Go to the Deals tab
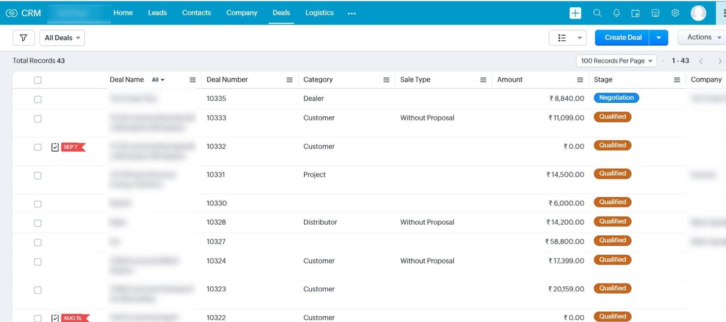This screenshot has width=726, height=322. pos(281,13)
